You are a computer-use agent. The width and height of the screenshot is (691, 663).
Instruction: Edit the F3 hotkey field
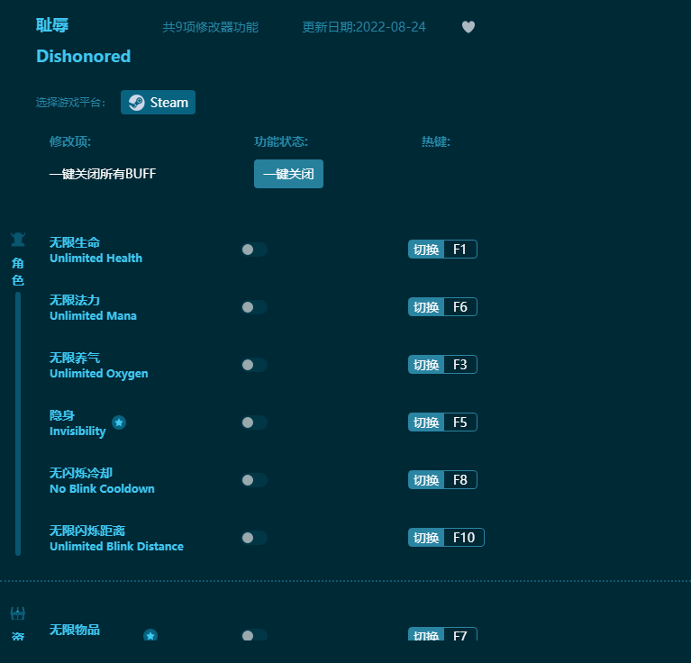[x=460, y=365]
